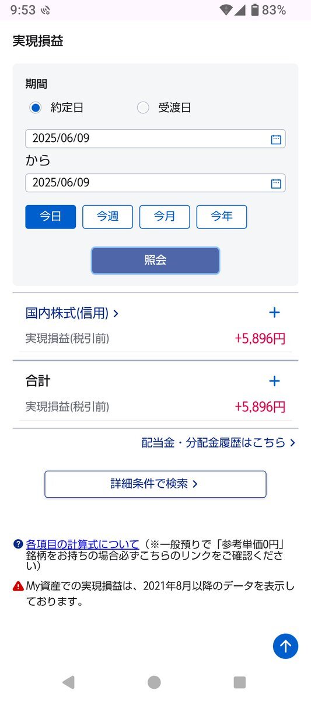Image resolution: width=311 pixels, height=701 pixels.
Task: Open calendar picker for start date
Action: pos(276,139)
